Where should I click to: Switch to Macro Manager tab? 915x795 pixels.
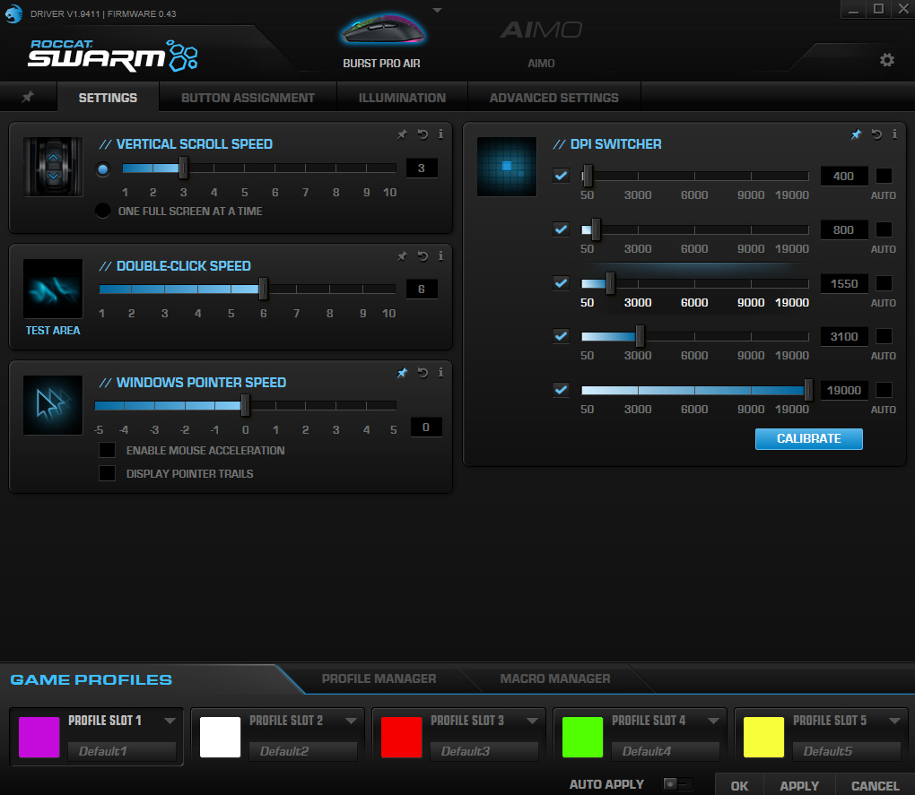pos(555,678)
